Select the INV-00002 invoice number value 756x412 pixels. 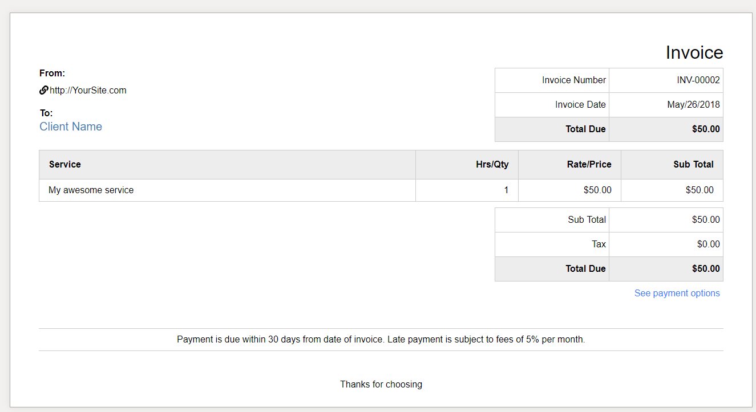pos(698,80)
